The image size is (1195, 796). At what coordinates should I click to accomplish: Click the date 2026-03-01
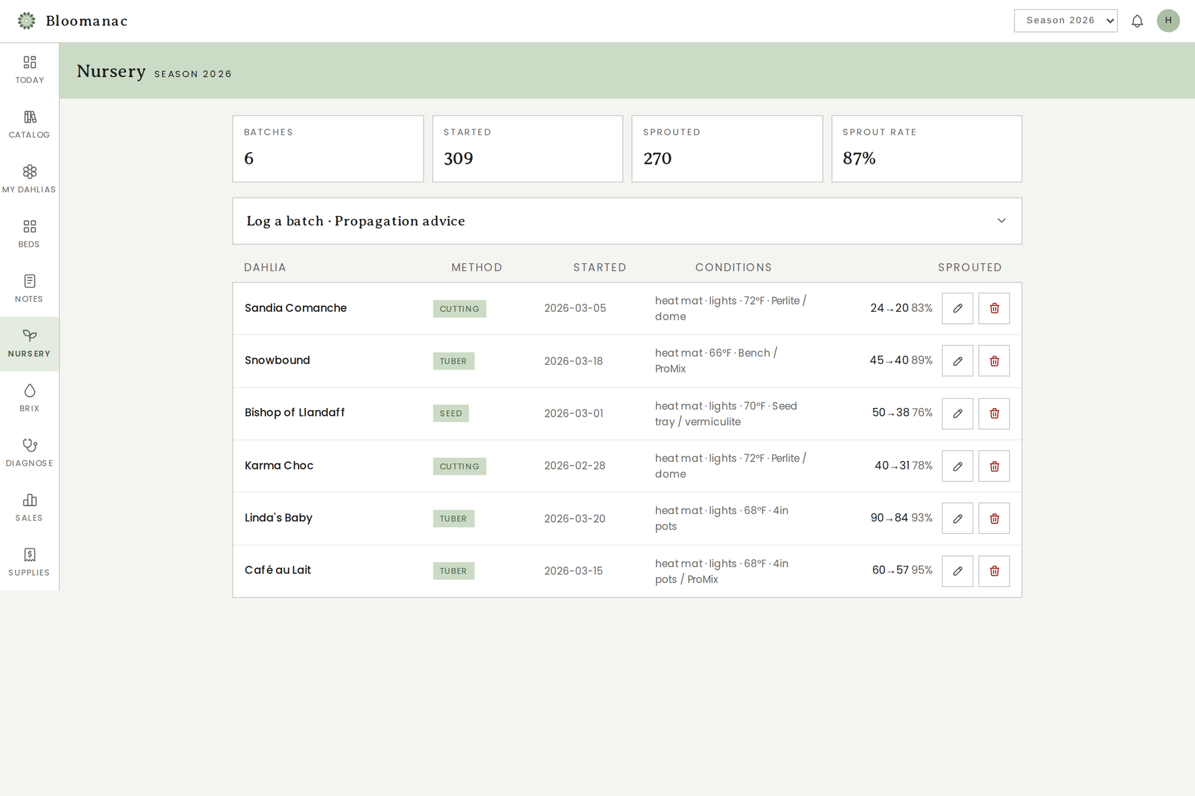click(x=574, y=413)
